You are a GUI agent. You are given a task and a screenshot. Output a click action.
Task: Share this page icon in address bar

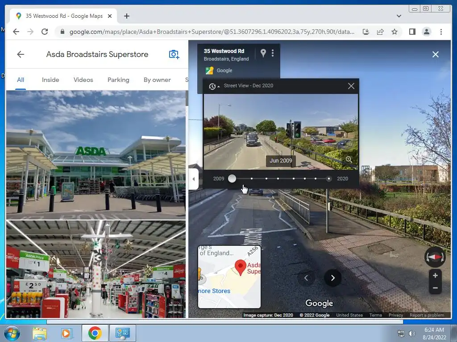pos(380,32)
